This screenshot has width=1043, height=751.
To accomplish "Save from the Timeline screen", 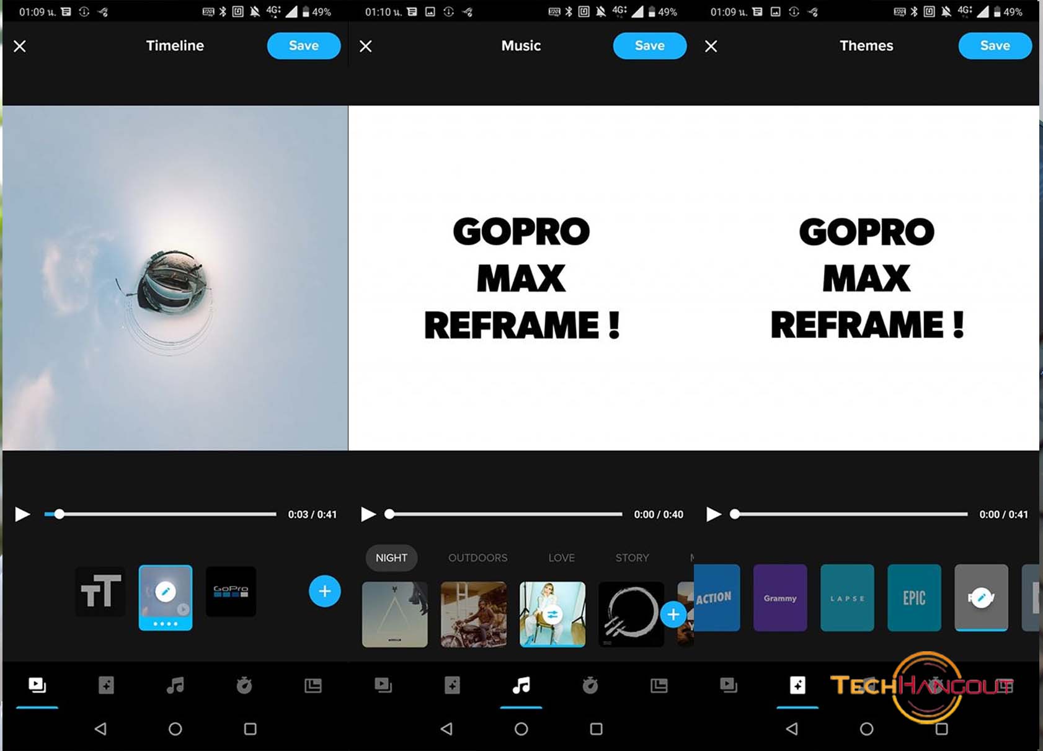I will (x=304, y=46).
